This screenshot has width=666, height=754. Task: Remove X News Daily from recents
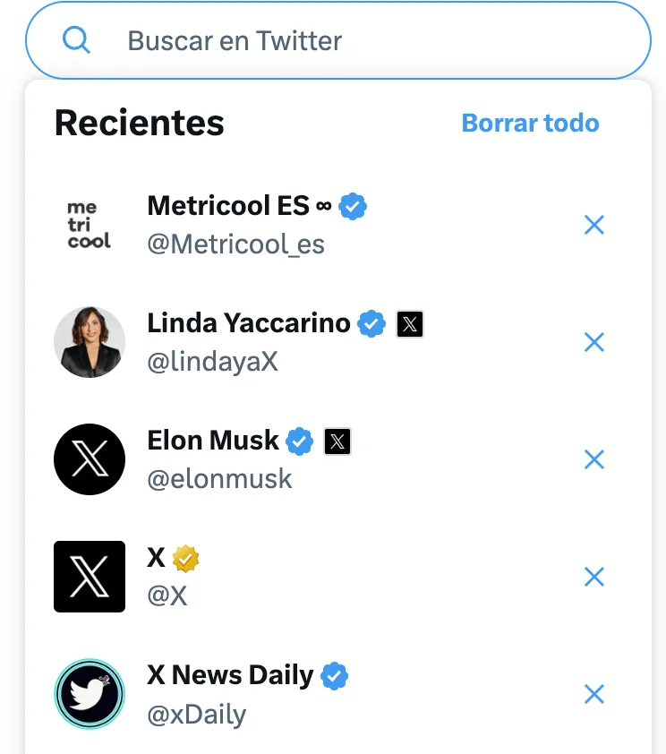[593, 694]
